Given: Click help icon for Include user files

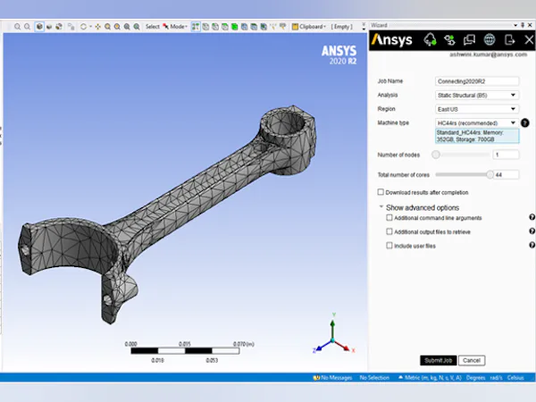Looking at the screenshot, I should [x=532, y=245].
